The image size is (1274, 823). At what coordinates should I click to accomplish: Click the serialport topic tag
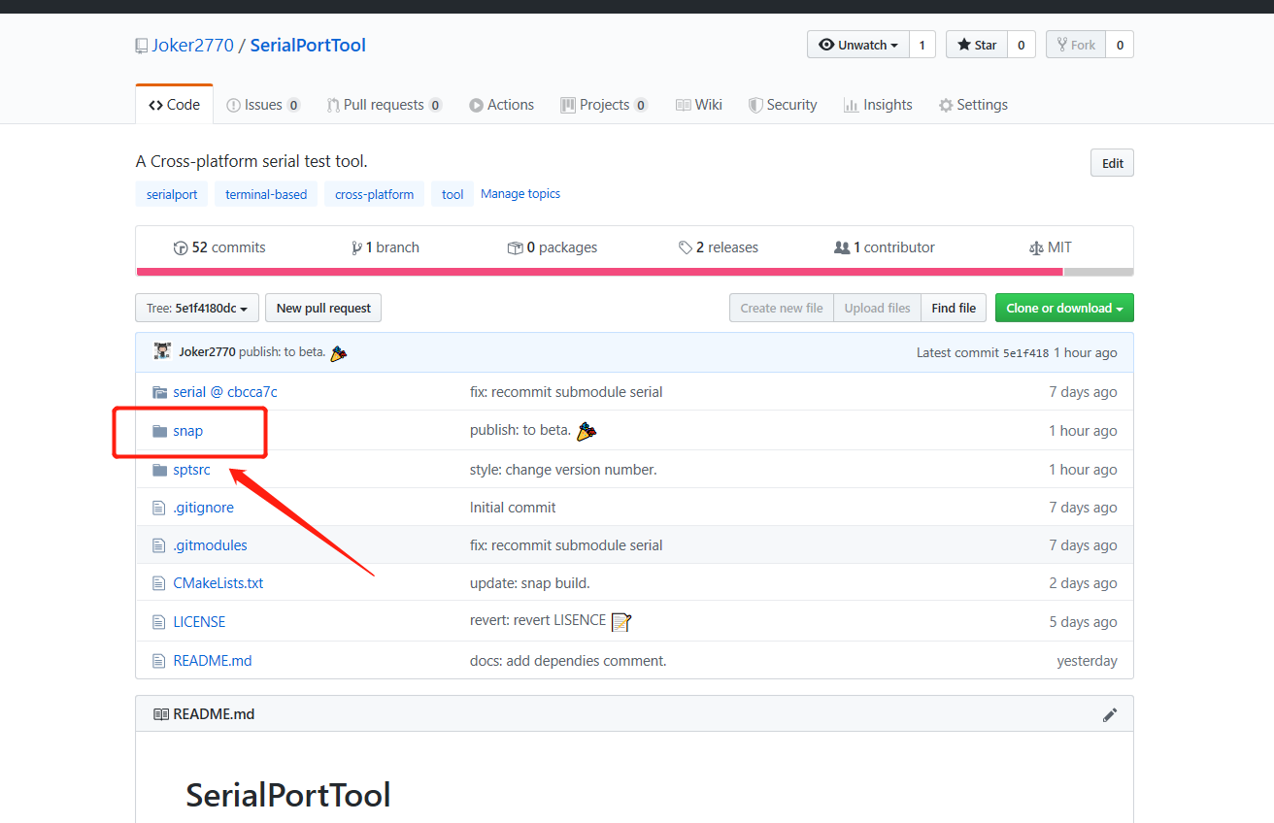point(172,194)
